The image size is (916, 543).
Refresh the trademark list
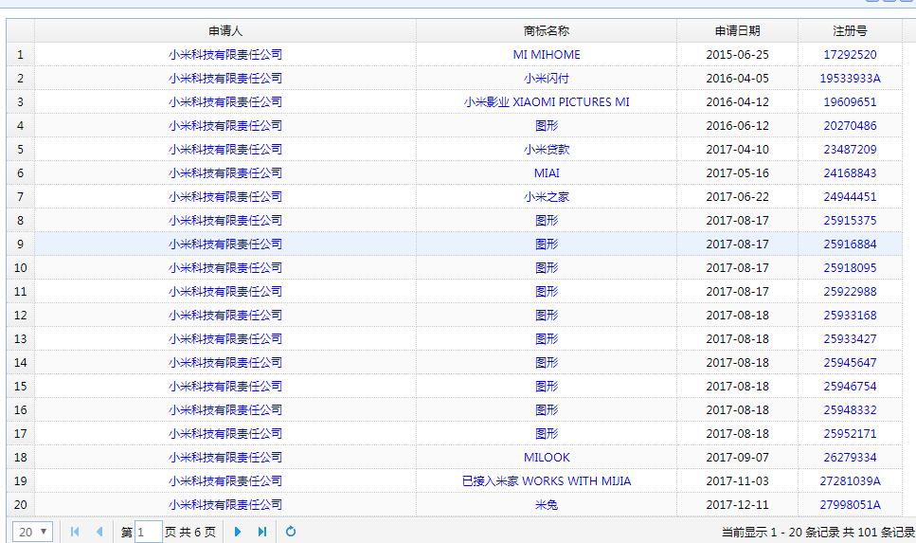(291, 532)
